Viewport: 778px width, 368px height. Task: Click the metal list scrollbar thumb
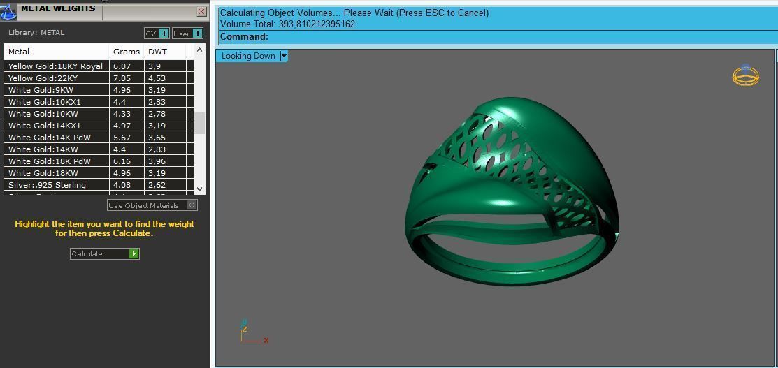(x=199, y=123)
